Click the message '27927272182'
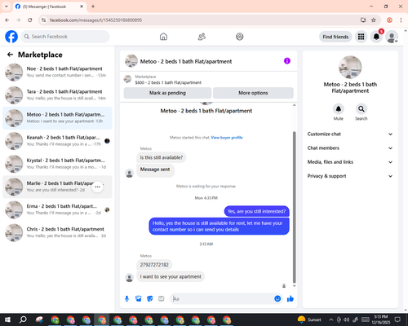Viewport: 408px width, 326px height. click(x=154, y=265)
